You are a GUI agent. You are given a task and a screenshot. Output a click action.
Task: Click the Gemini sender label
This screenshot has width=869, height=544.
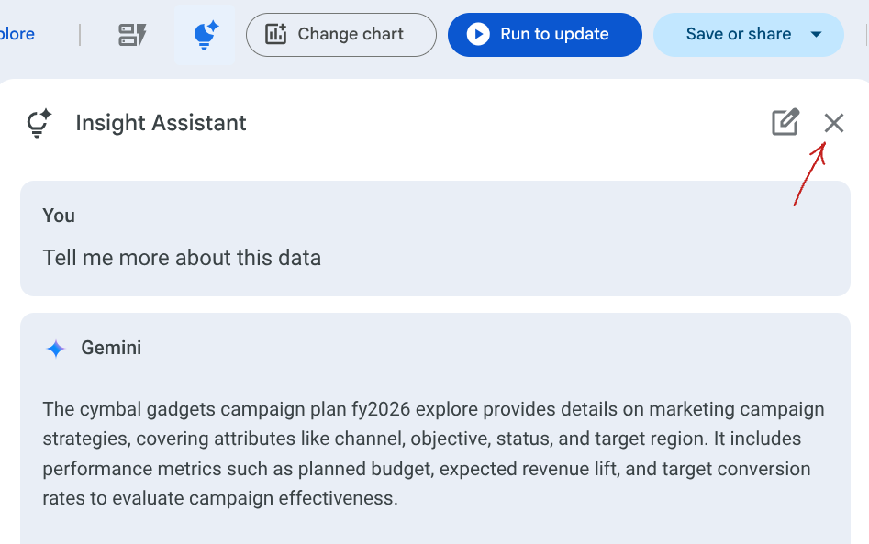click(x=111, y=349)
